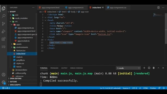167x94 pixels.
Task: Change 'Spaces: 2' indentation setting
Action: pyautogui.click(x=126, y=88)
